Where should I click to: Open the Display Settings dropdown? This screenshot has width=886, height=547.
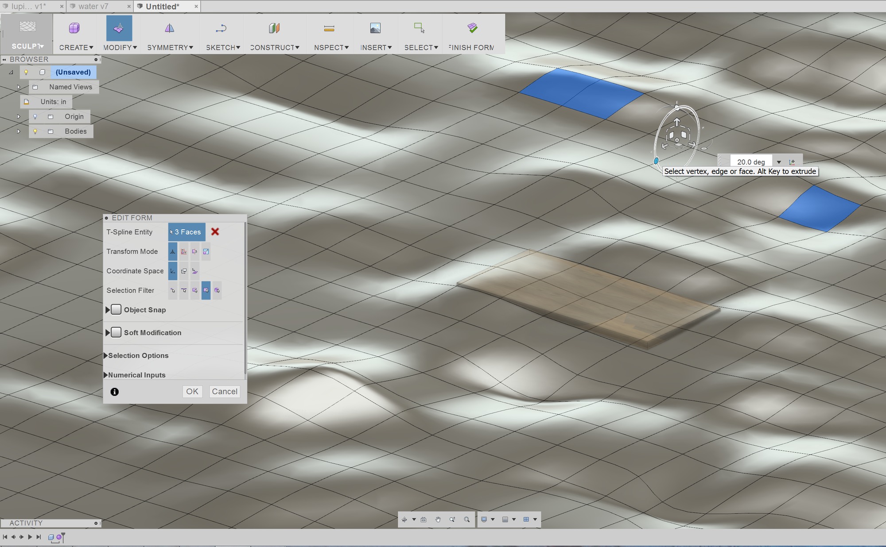489,520
